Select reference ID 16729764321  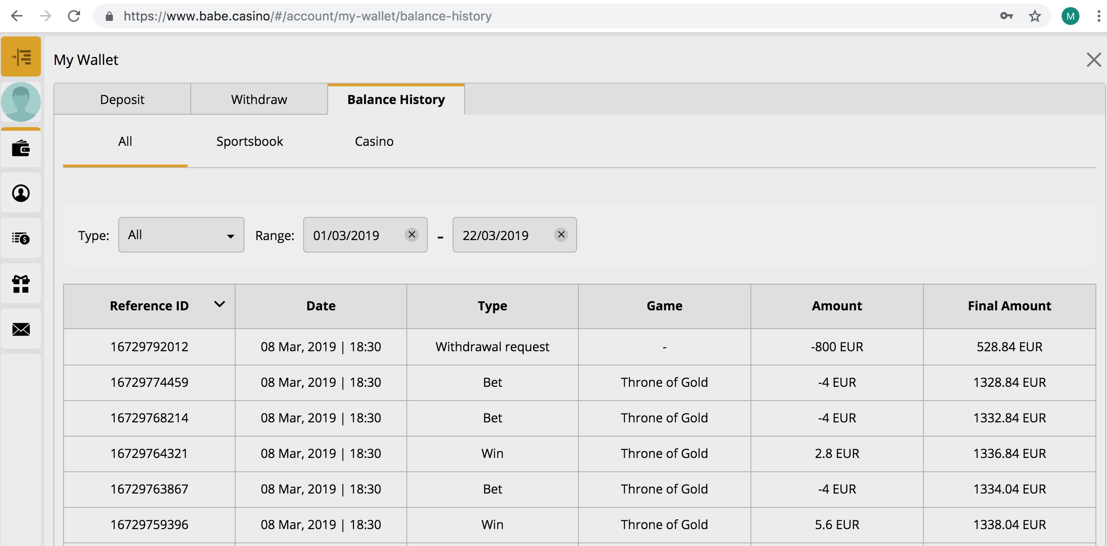(x=149, y=454)
